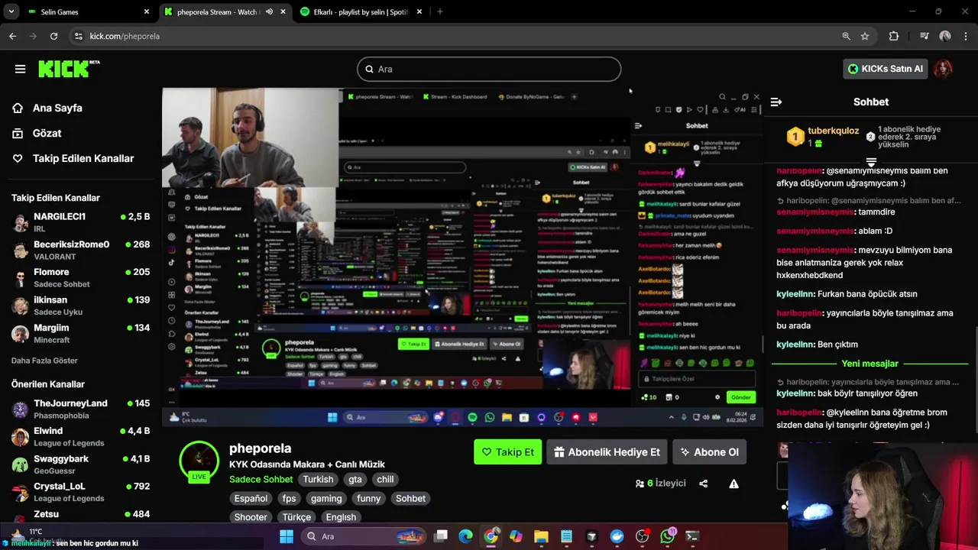Go back with the browser back arrow
This screenshot has height=550, width=978.
click(x=12, y=36)
